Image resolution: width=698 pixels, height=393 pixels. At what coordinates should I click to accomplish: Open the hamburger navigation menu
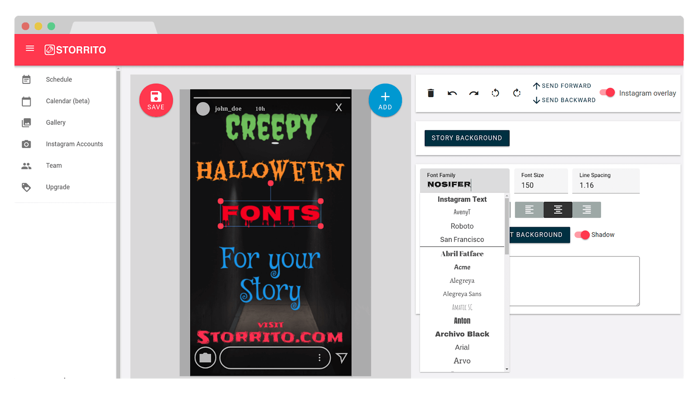30,48
